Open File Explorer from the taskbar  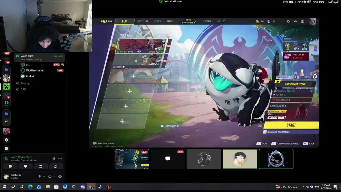(x=48, y=187)
